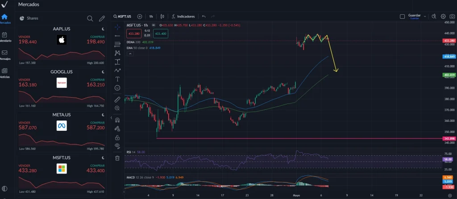
Task: Select the price range measure tool
Action: (117, 62)
